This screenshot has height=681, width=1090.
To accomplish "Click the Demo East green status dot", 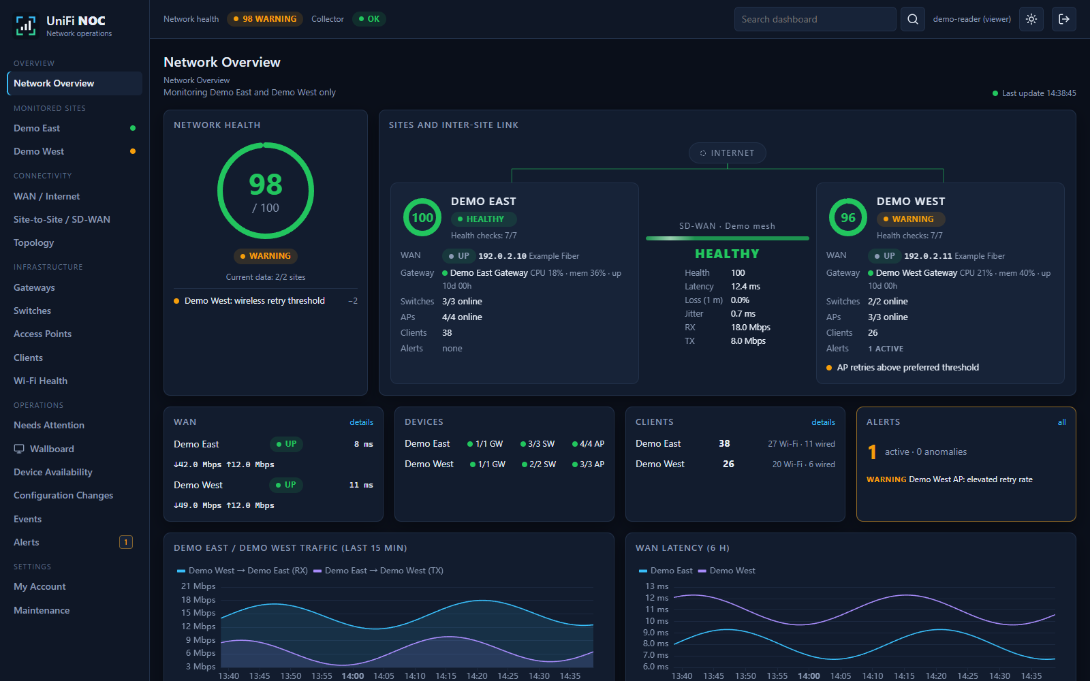I will tap(133, 128).
